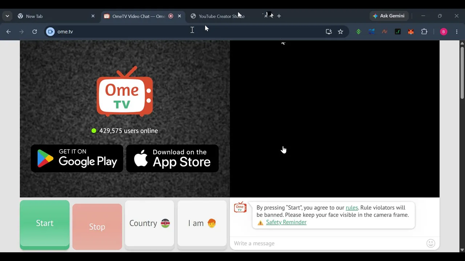Click the scrollbar down arrow
The height and width of the screenshot is (261, 465).
coord(462,249)
